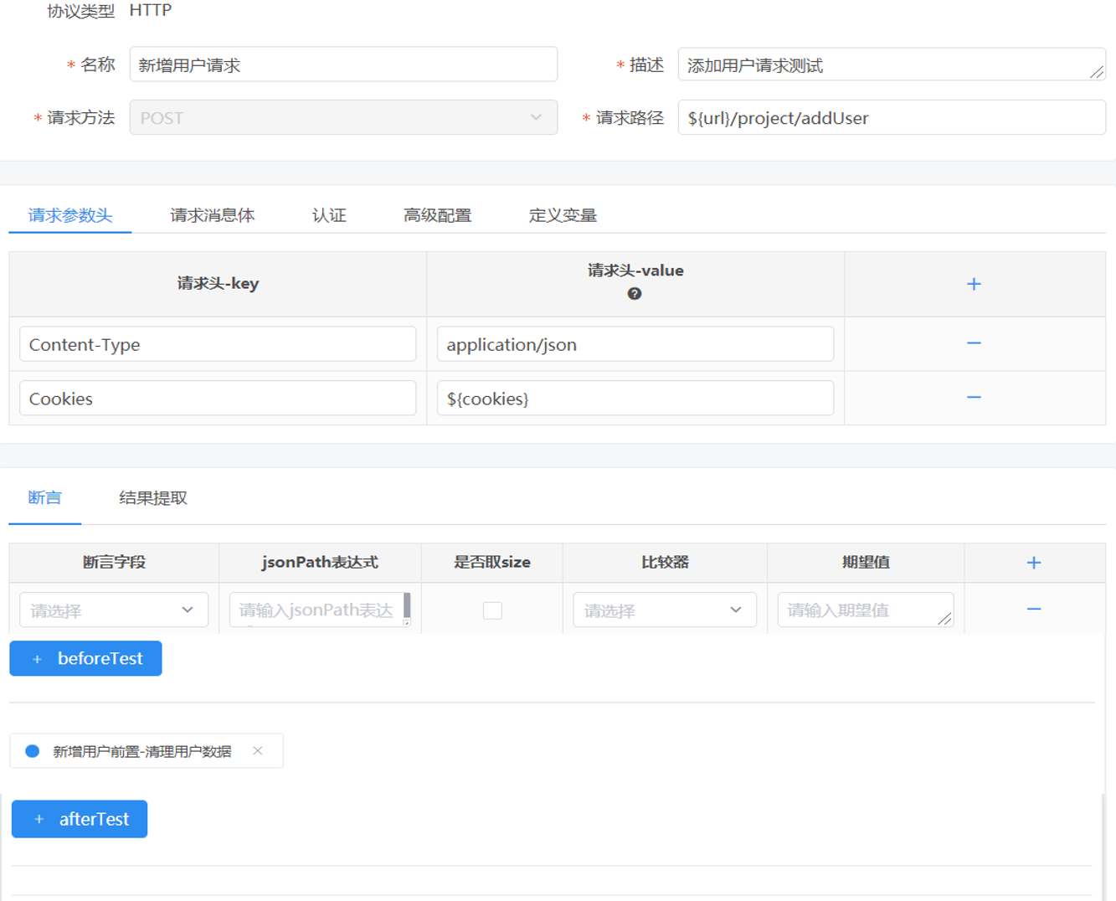
Task: Switch to the 请求消息体 tab
Action: pos(212,215)
